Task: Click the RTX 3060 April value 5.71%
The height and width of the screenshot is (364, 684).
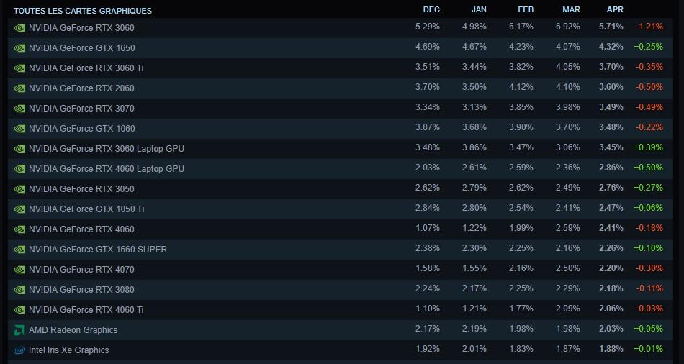Action: 611,27
